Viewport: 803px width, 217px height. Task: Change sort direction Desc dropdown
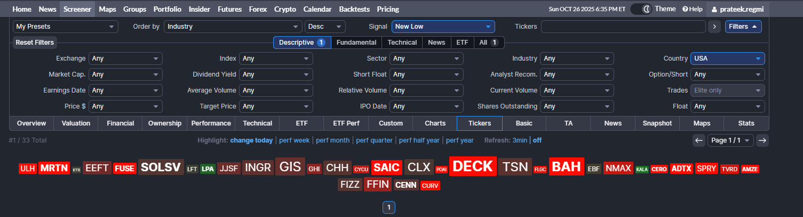tap(325, 27)
